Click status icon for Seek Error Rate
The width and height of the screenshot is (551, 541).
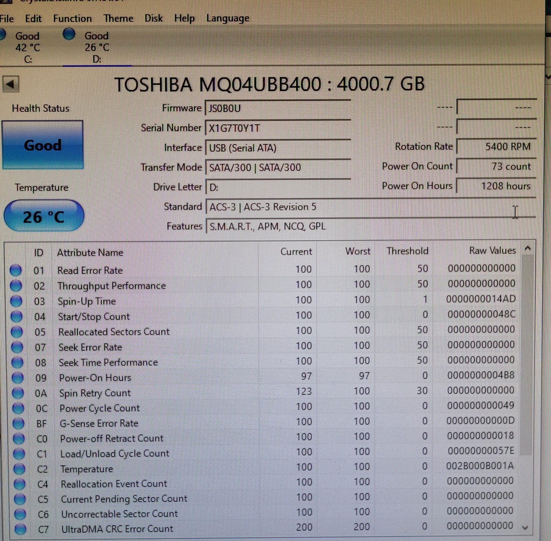pos(17,347)
